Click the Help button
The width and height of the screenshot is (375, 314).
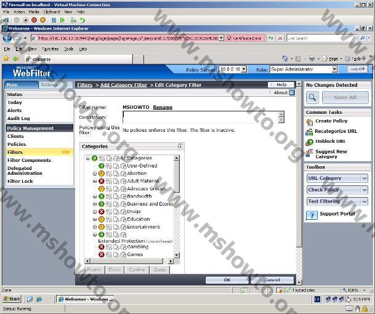(x=281, y=85)
